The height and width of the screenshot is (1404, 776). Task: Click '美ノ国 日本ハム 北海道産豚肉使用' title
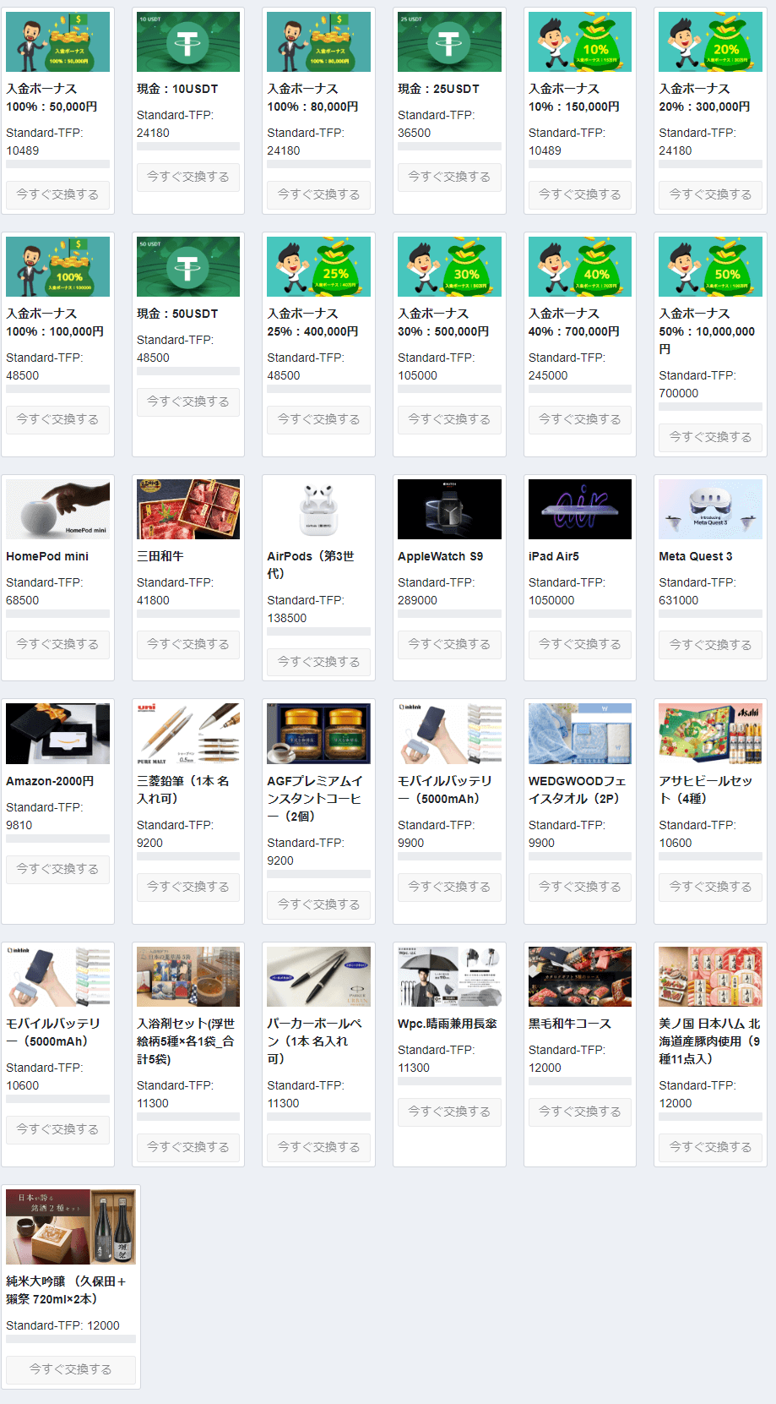pyautogui.click(x=709, y=1041)
